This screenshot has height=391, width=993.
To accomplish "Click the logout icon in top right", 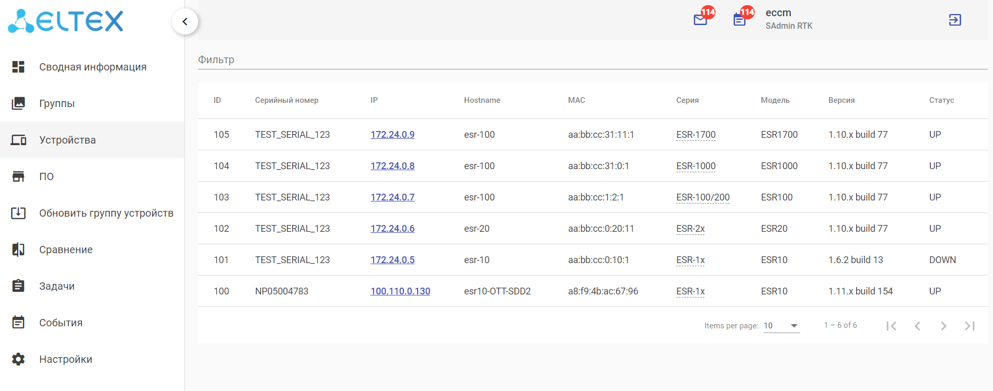I will click(x=955, y=20).
